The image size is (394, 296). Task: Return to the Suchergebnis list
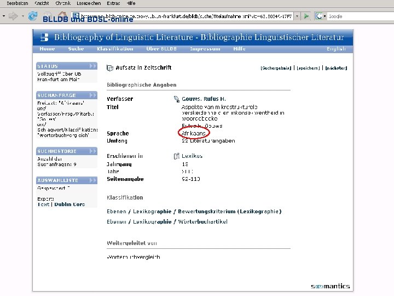[x=276, y=68]
